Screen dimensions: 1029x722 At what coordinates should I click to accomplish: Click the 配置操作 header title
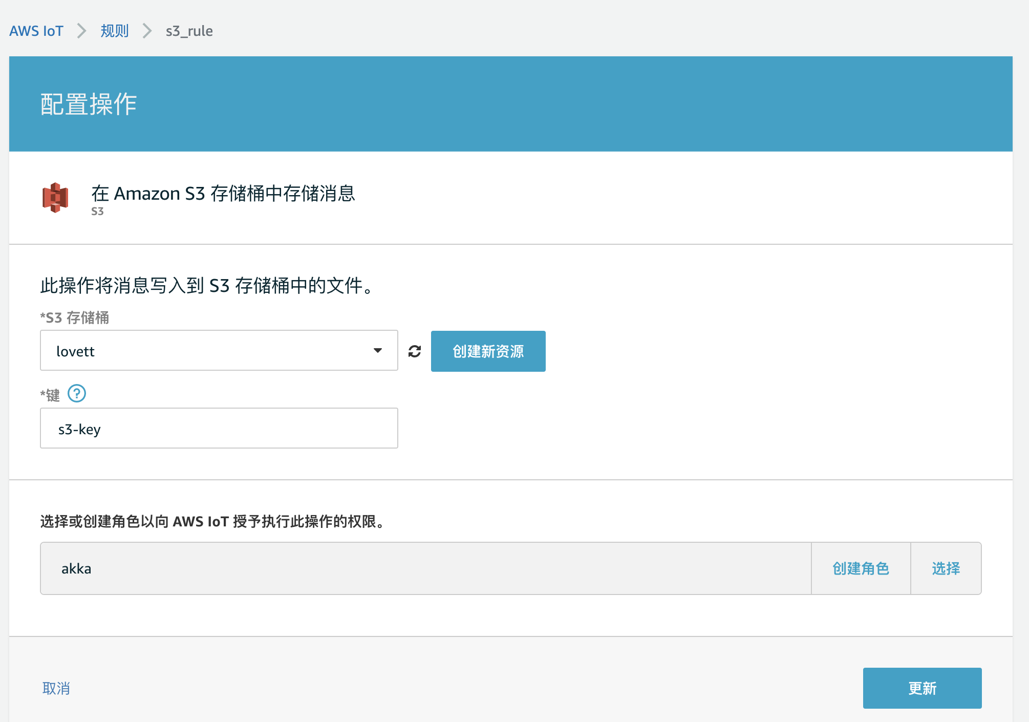(x=89, y=104)
